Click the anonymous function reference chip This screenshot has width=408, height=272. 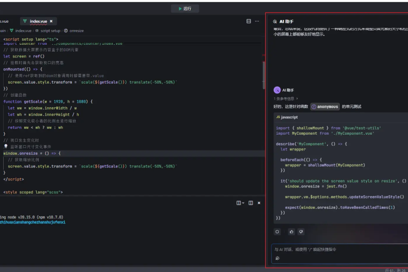(x=325, y=106)
